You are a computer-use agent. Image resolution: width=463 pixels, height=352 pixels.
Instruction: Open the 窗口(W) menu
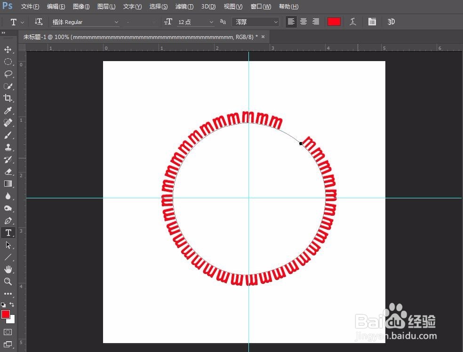click(x=261, y=7)
